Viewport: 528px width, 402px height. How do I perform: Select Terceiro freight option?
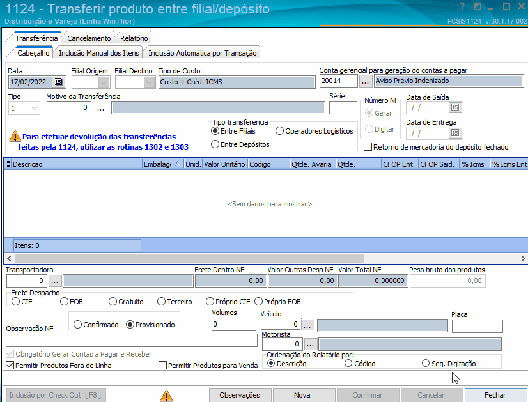click(175, 302)
